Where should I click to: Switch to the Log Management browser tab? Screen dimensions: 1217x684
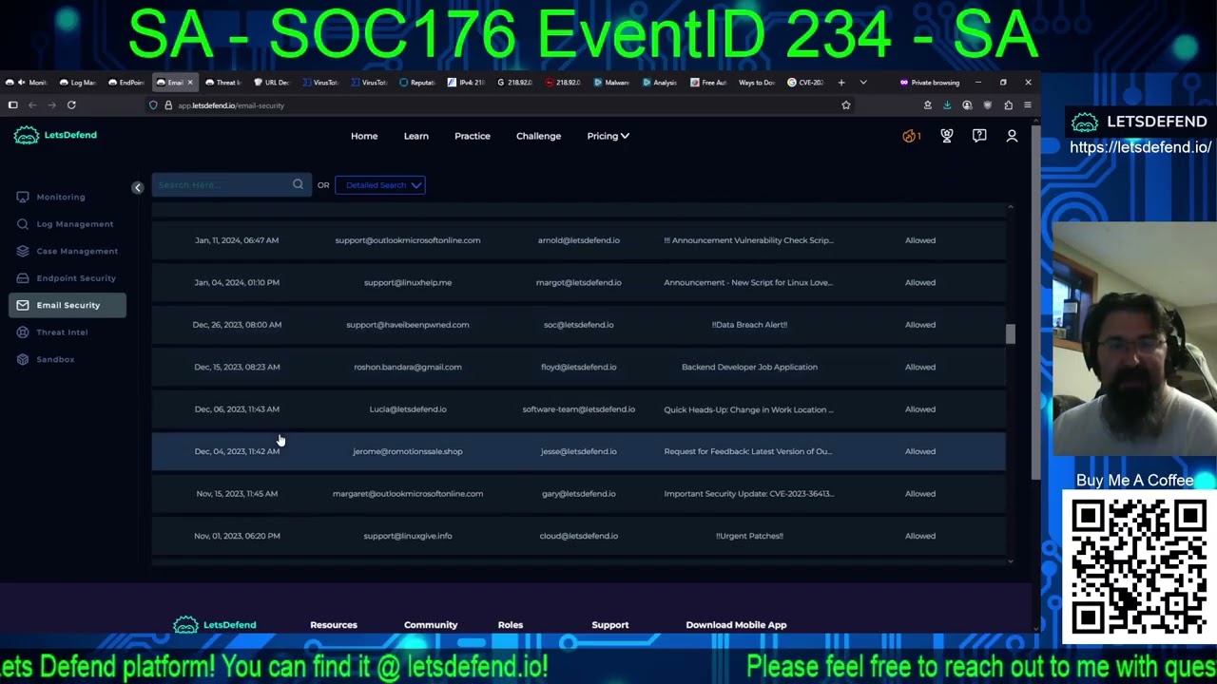click(x=77, y=83)
